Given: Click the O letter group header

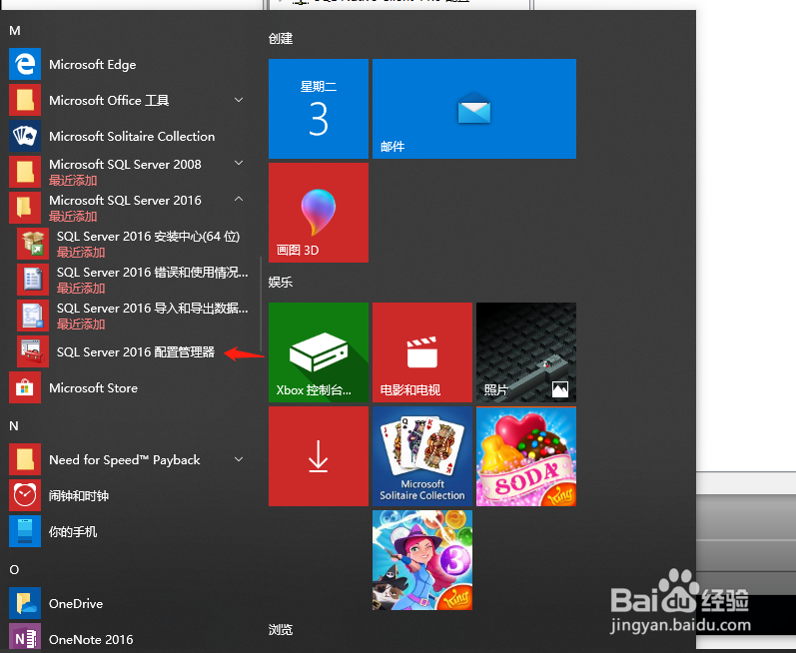Looking at the screenshot, I should [14, 570].
